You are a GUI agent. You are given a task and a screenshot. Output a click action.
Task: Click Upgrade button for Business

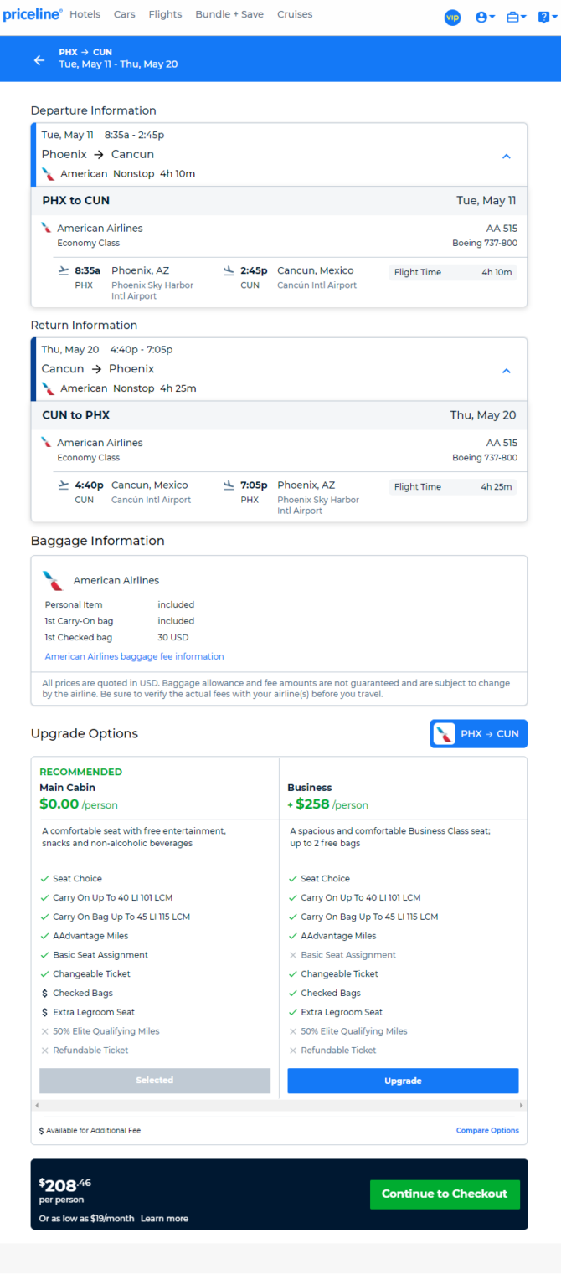403,1081
